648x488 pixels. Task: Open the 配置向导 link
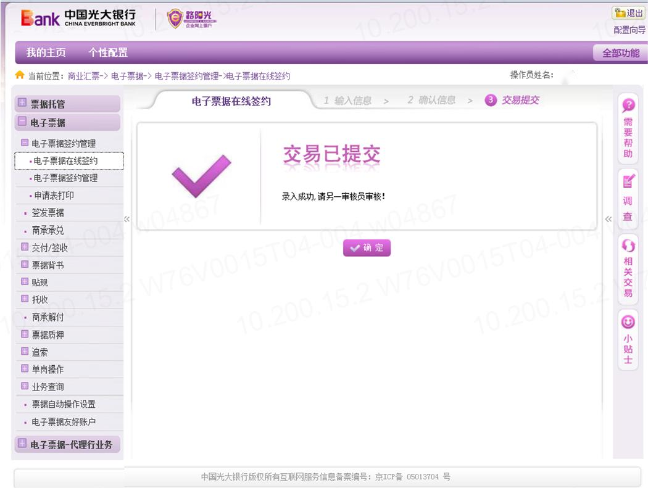point(629,30)
